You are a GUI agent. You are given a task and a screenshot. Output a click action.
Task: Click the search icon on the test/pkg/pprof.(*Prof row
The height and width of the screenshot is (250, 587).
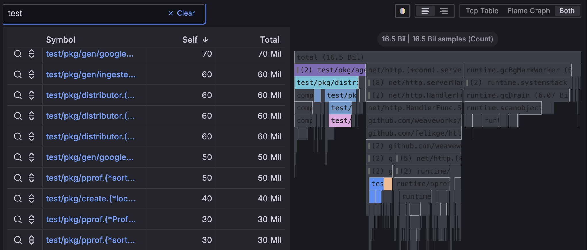click(18, 219)
